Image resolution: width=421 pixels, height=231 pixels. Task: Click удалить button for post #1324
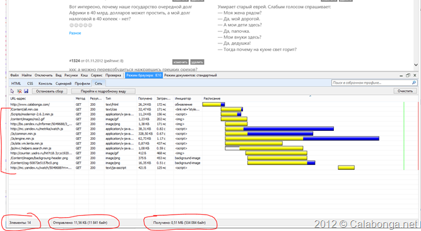point(197,62)
